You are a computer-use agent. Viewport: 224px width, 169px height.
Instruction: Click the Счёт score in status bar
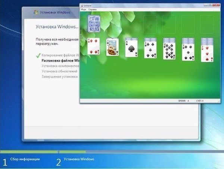(x=200, y=101)
